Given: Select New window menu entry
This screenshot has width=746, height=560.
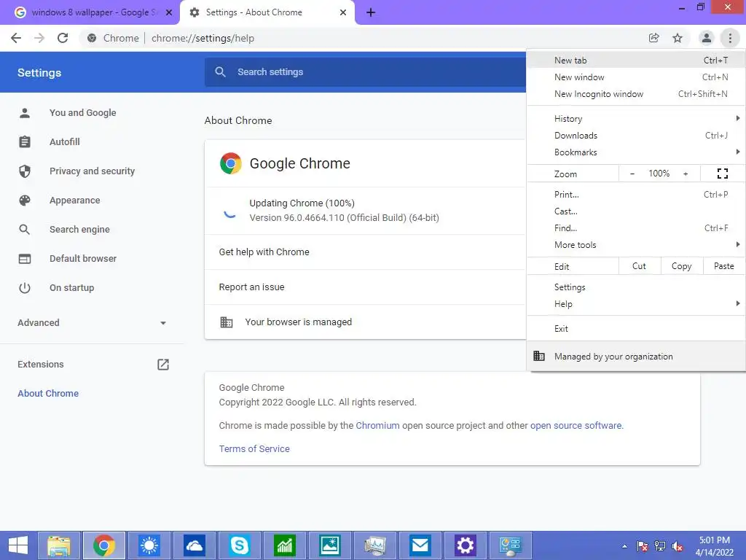Looking at the screenshot, I should [x=636, y=77].
